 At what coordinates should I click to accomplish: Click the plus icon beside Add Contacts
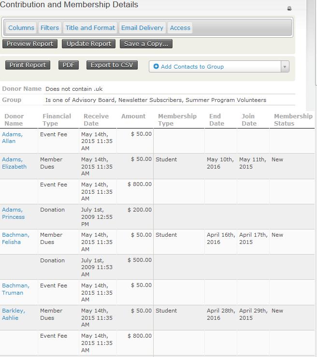[x=156, y=67]
